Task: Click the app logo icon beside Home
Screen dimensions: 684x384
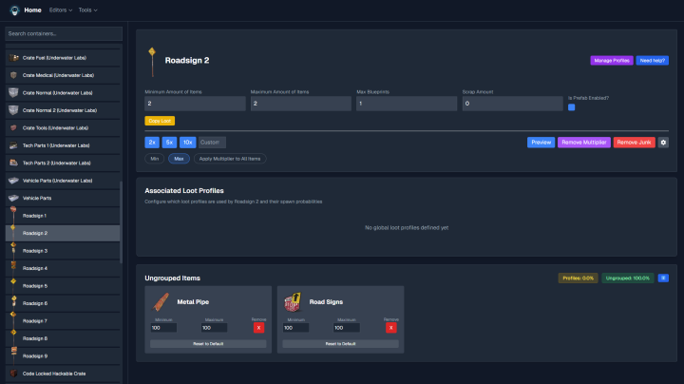Action: (x=14, y=10)
